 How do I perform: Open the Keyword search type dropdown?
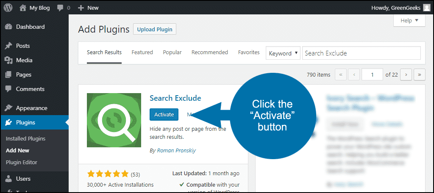tap(283, 53)
